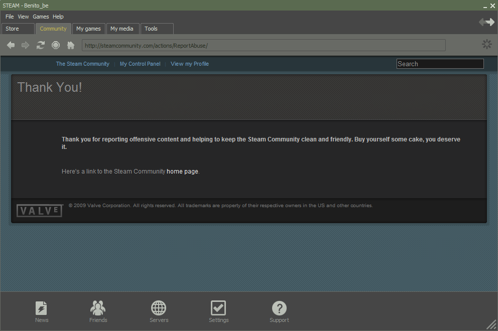Go to the home page via house icon

click(70, 45)
